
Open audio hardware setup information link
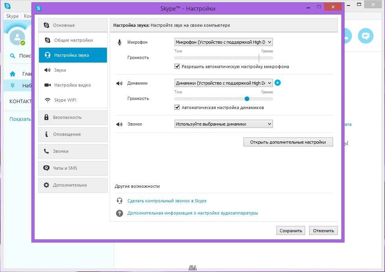click(193, 213)
